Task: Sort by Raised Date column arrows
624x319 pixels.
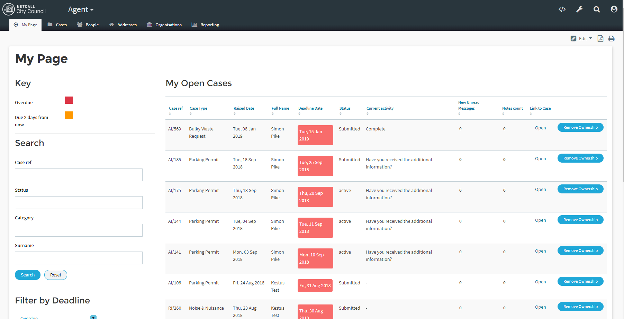Action: click(235, 113)
